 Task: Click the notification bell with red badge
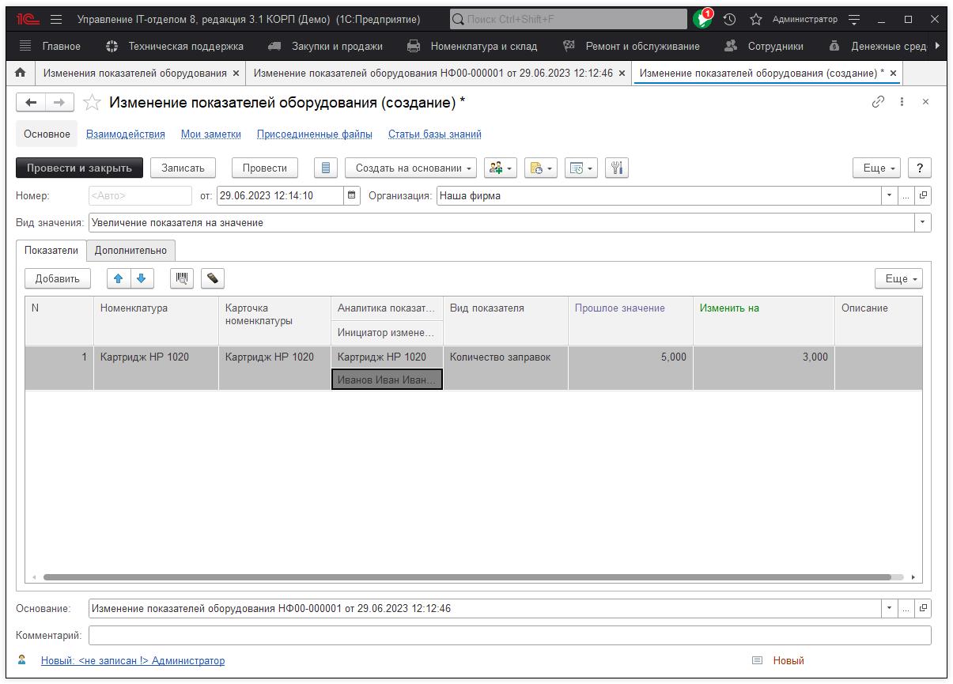tap(702, 19)
